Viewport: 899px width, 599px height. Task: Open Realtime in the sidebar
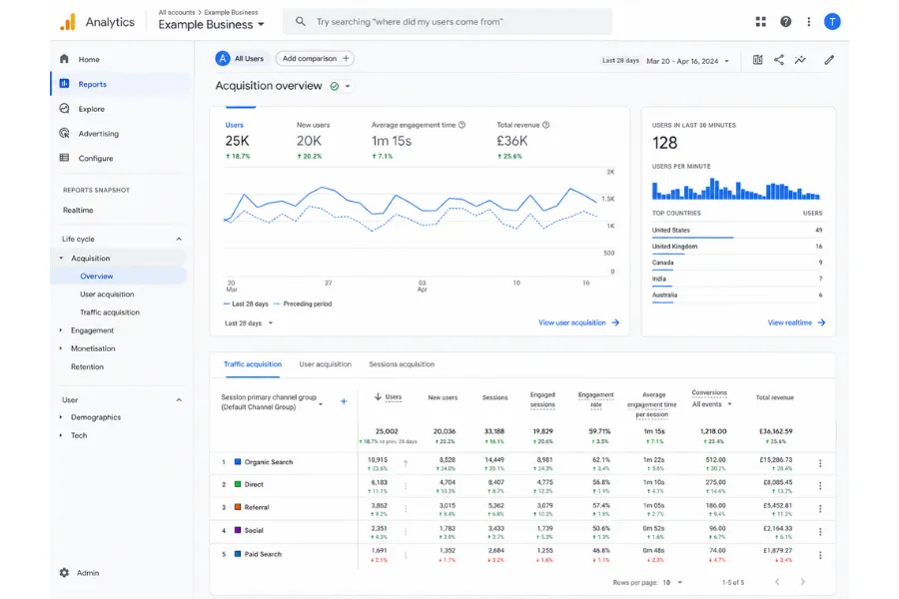pos(78,210)
